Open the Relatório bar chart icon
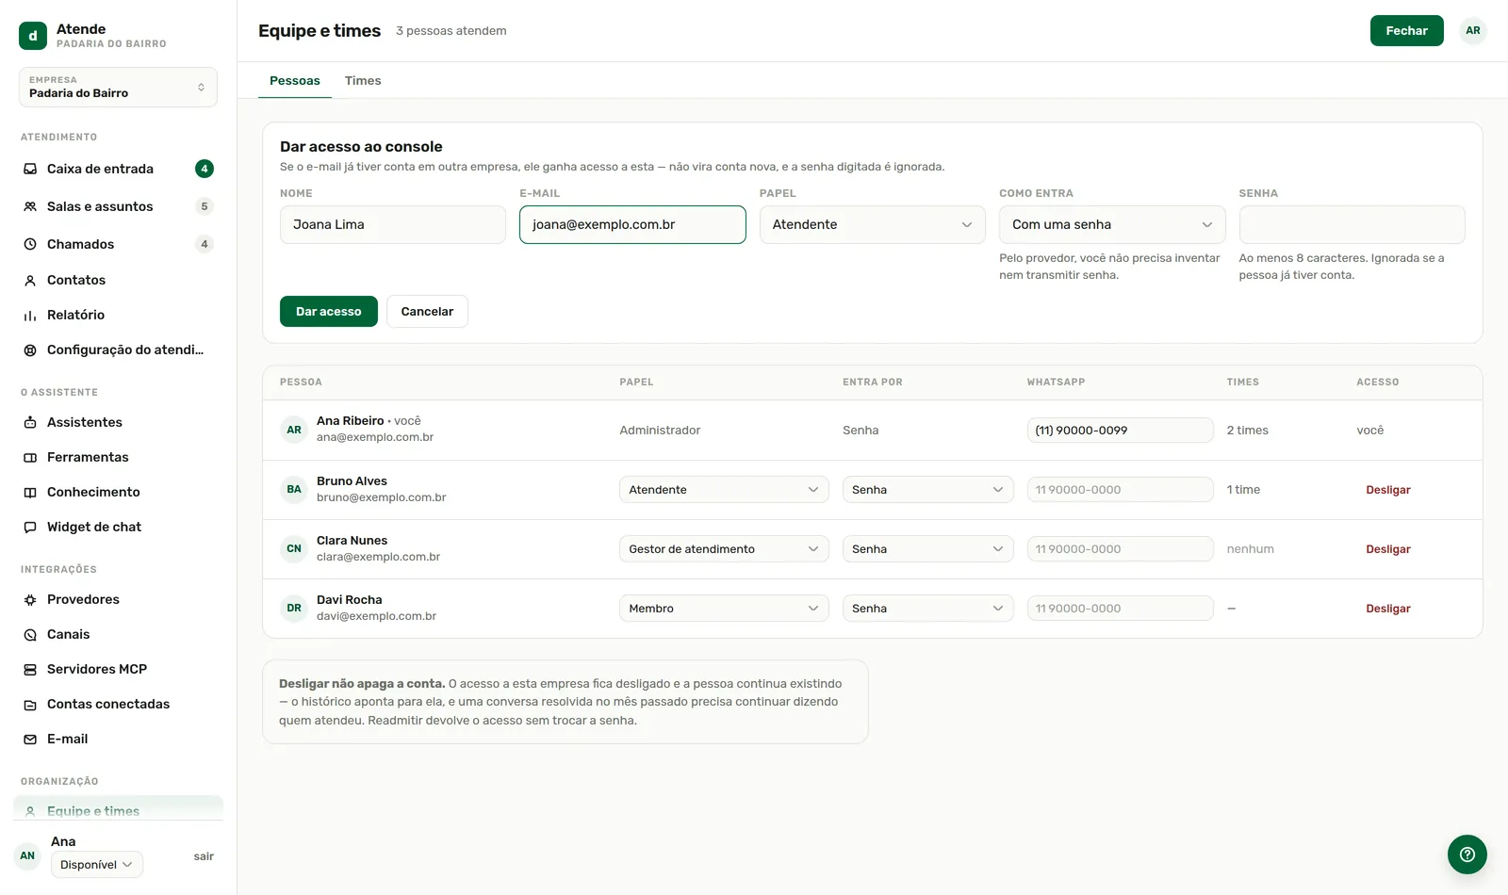This screenshot has width=1508, height=895. tap(30, 315)
